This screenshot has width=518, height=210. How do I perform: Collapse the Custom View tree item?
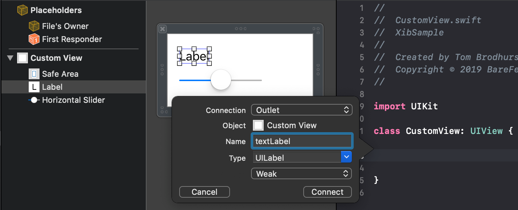10,58
